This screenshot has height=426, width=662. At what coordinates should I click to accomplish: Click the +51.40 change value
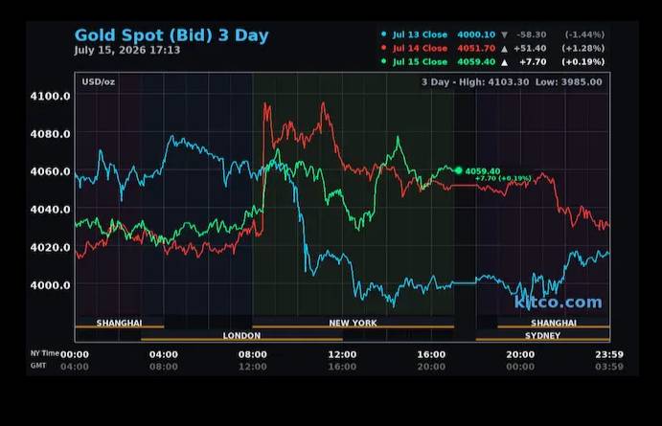(530, 48)
